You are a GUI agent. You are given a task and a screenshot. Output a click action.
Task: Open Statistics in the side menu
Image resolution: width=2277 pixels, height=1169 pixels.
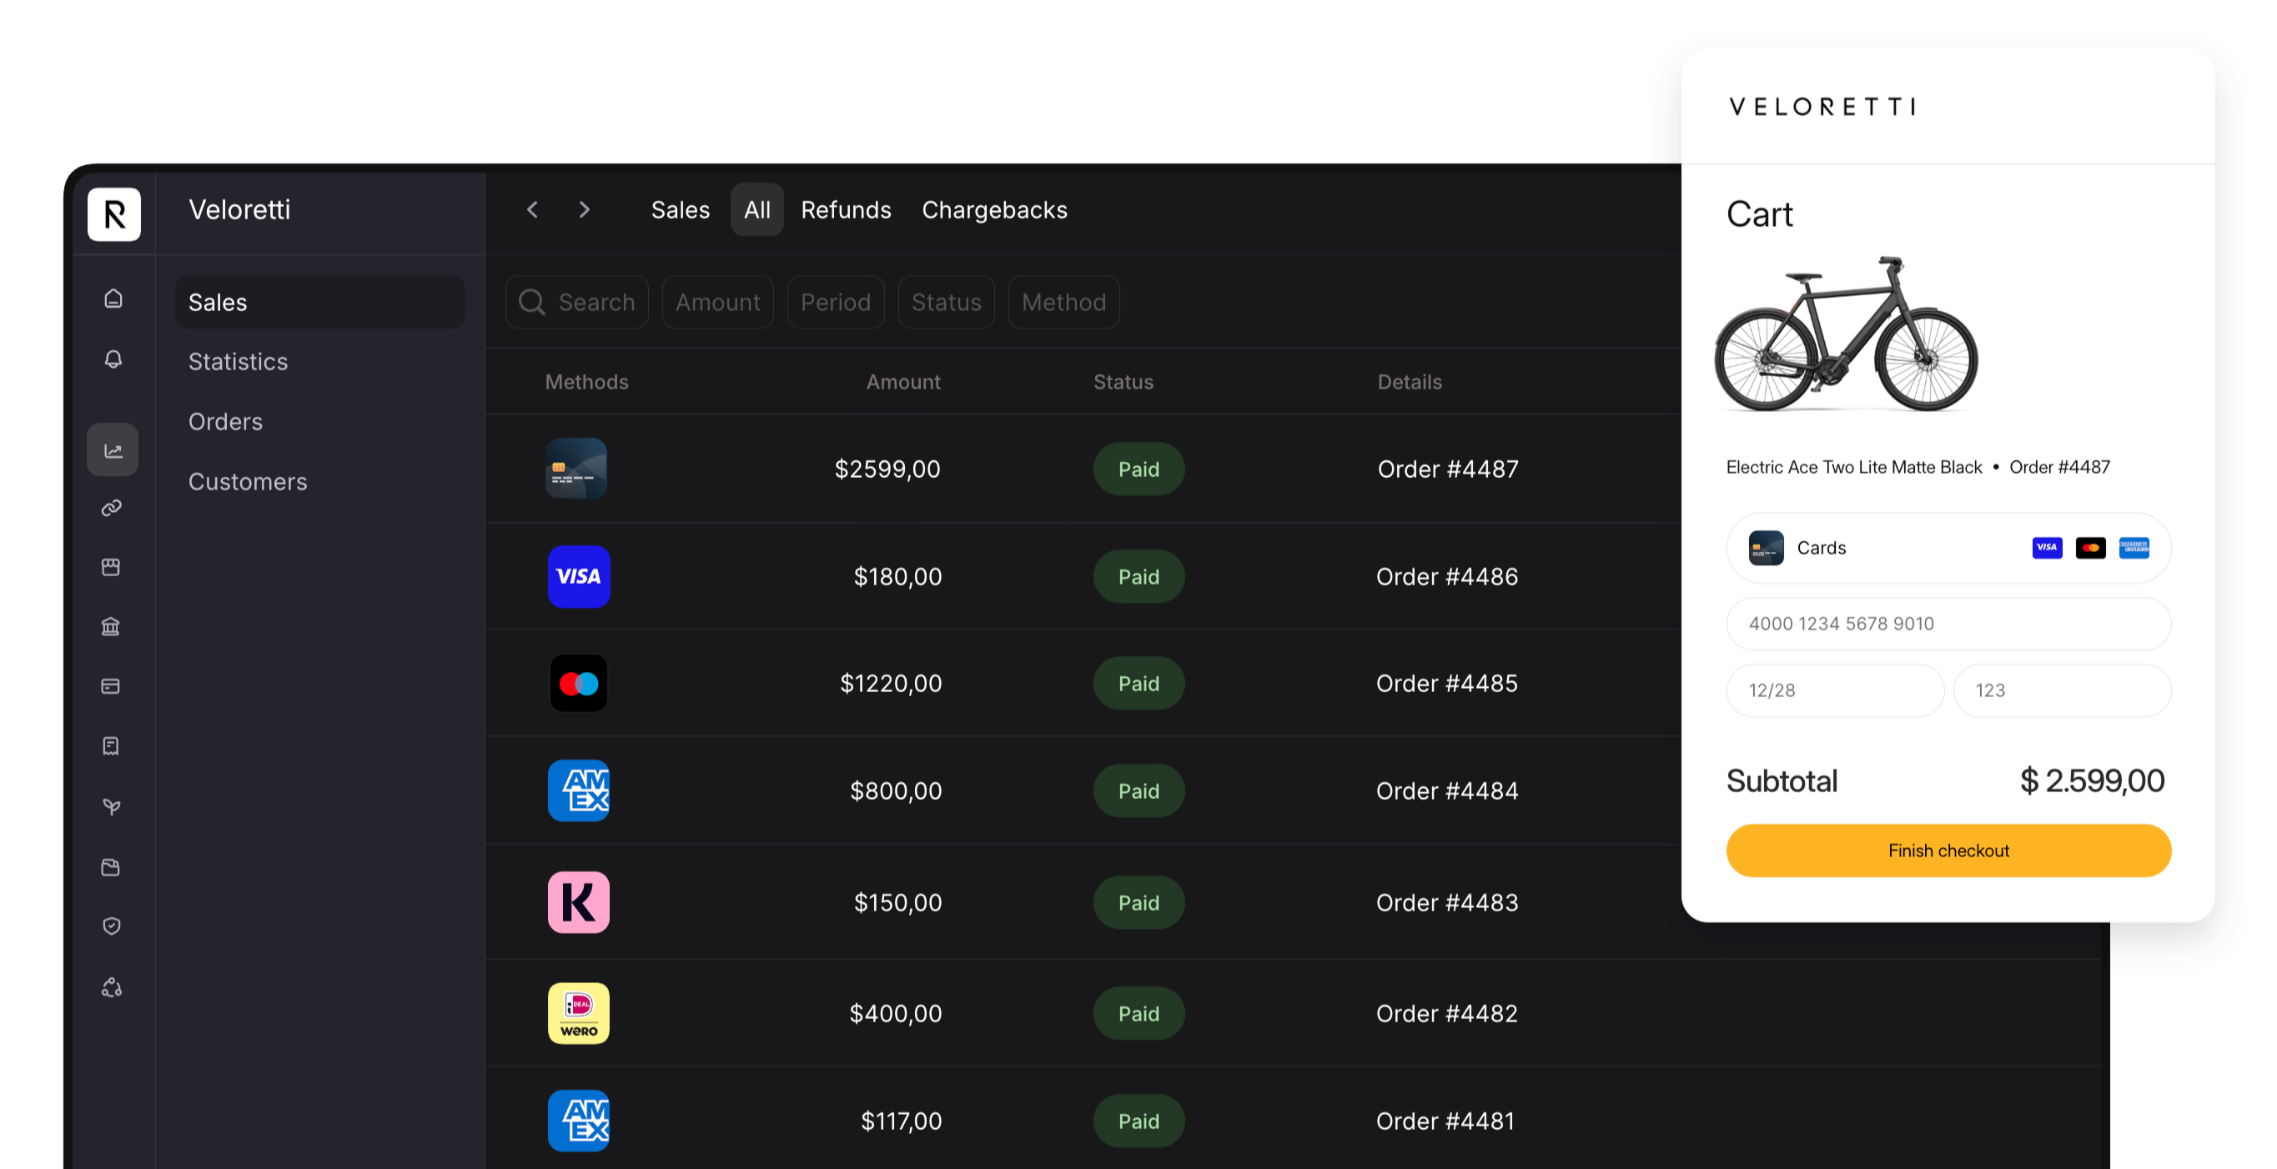pyautogui.click(x=238, y=361)
